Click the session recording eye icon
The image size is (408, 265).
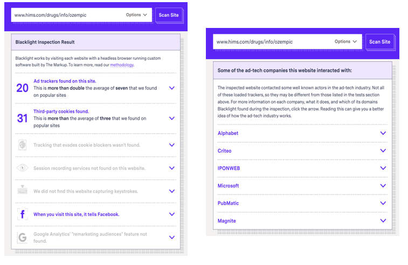(x=23, y=168)
